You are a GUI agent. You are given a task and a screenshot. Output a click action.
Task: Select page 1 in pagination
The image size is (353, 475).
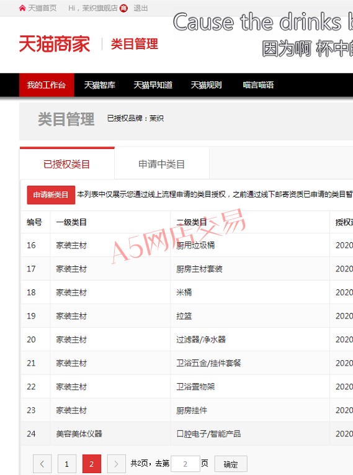coord(66,464)
